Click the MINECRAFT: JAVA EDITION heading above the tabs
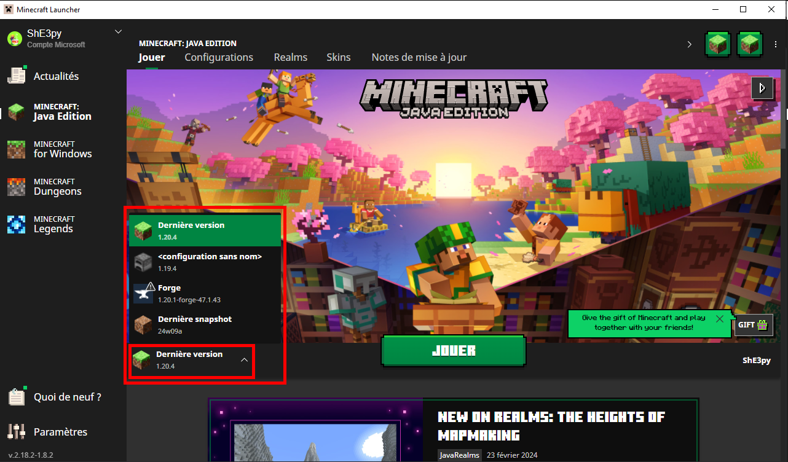 [x=188, y=44]
